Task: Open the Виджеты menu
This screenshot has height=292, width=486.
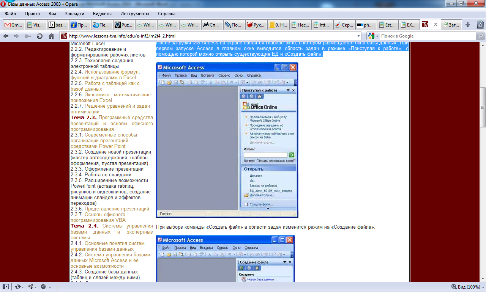Action: [102, 14]
